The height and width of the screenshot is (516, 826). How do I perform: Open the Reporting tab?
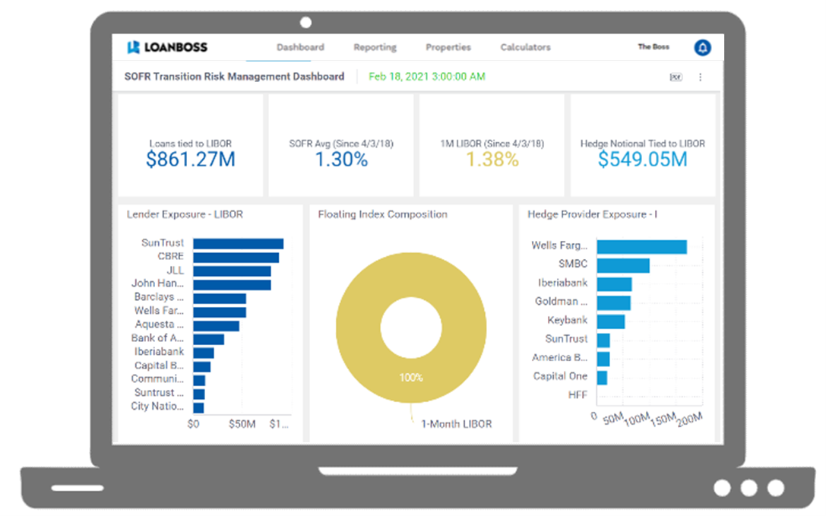[x=375, y=47]
